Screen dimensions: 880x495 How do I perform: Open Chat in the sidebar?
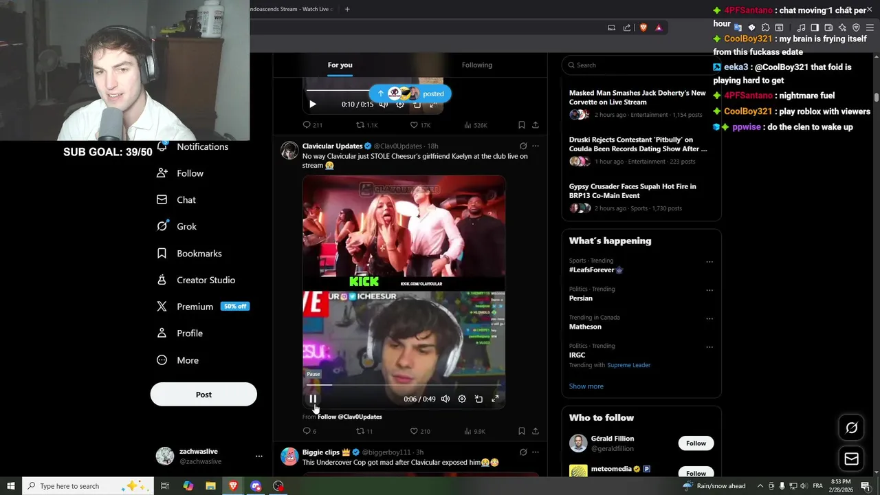point(176,200)
